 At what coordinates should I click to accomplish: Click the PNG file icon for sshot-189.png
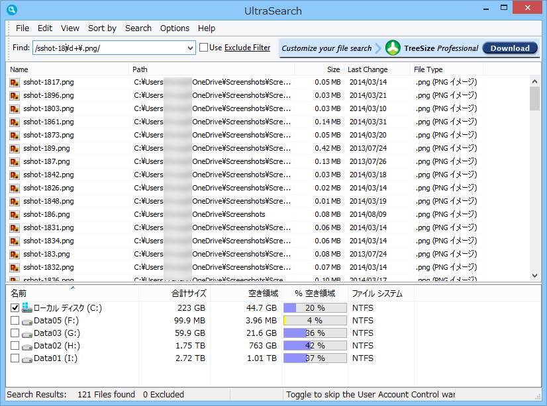tap(15, 148)
